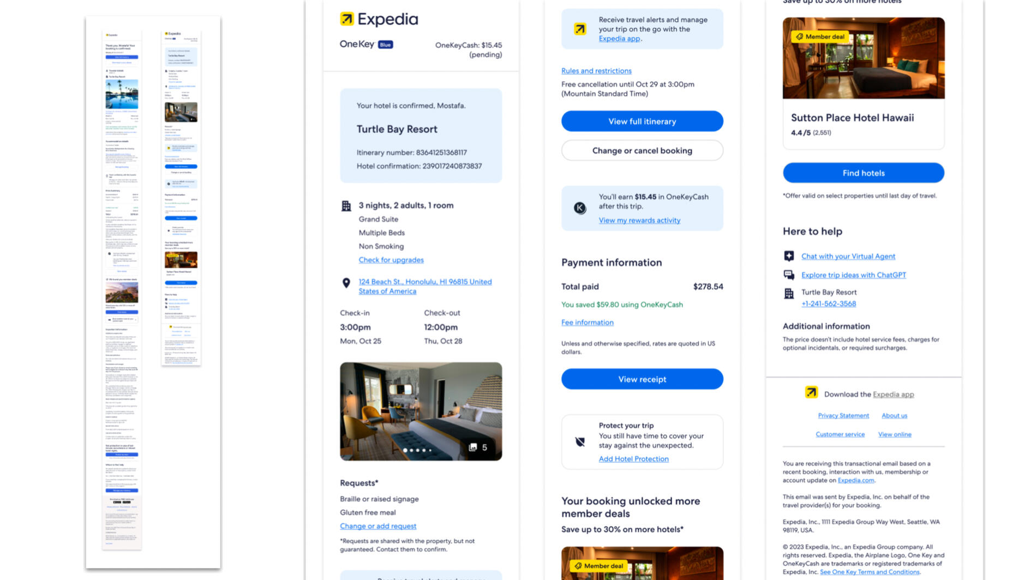The image size is (1031, 580).
Task: Click the OneKeyCash K icon
Action: pos(580,208)
